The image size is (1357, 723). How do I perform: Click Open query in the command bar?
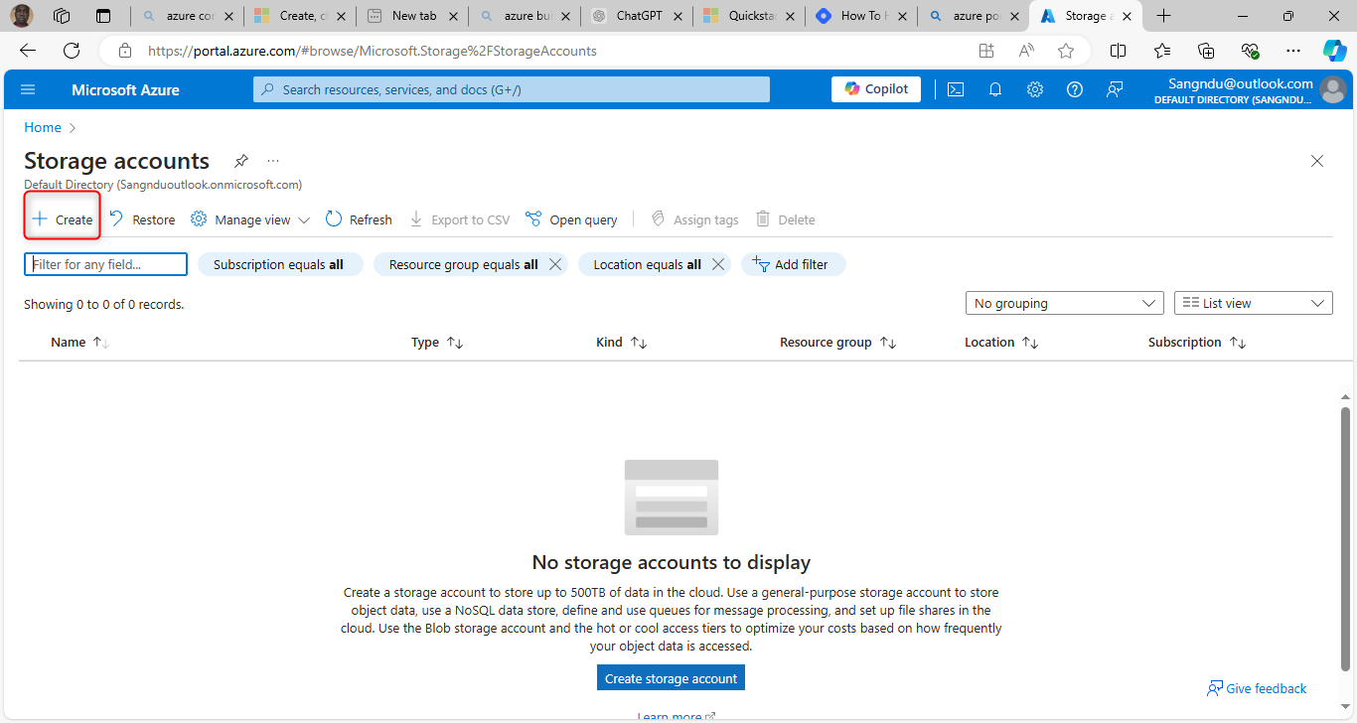(x=571, y=219)
